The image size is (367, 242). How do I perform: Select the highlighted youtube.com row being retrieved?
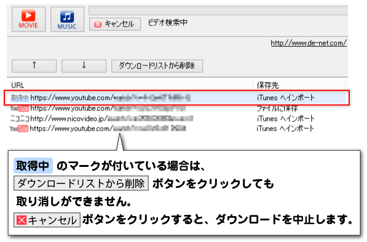[176, 97]
